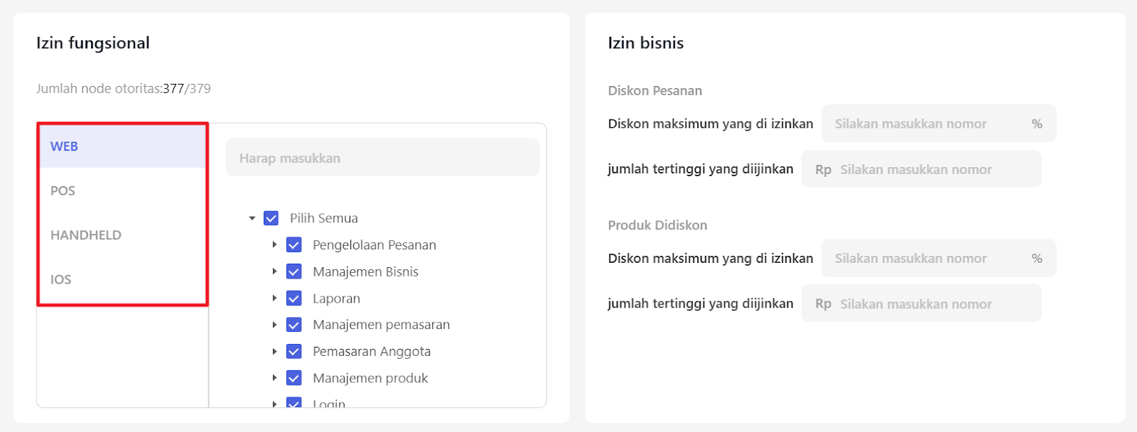
Task: Toggle the Pengelolaan Pesanan checkbox
Action: pyautogui.click(x=293, y=245)
